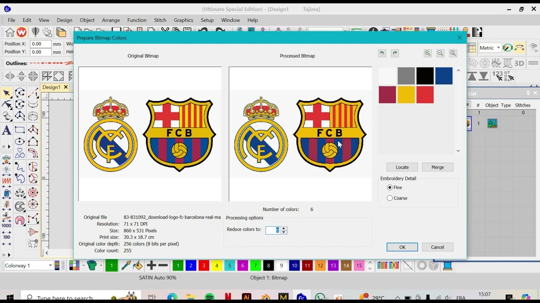
Task: Click the color picker eyedropper icon
Action: coord(125,266)
